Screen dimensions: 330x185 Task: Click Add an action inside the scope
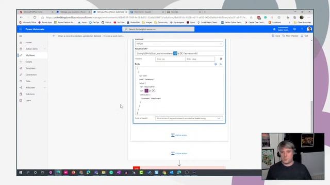[x=179, y=135]
